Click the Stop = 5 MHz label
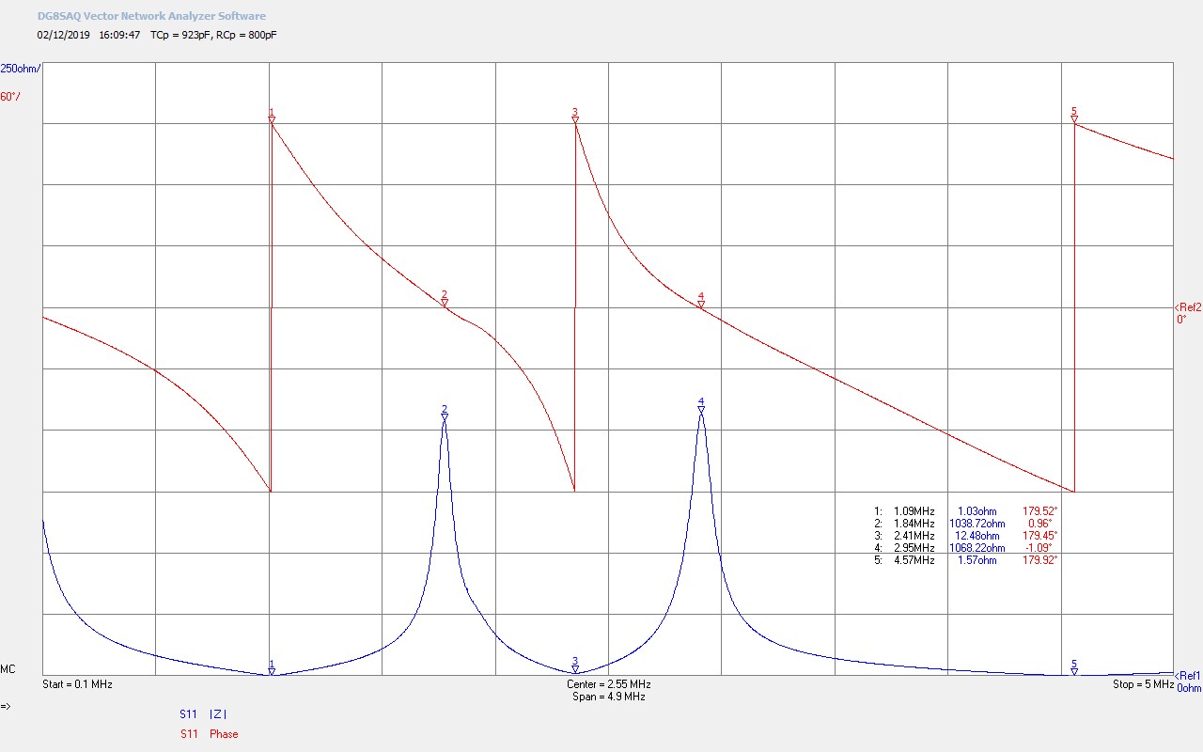This screenshot has width=1203, height=752. point(1142,684)
